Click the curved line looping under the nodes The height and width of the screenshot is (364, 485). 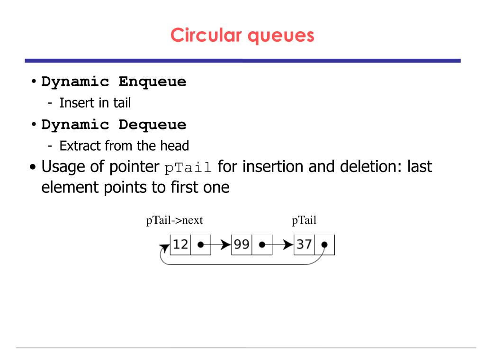coord(241,264)
